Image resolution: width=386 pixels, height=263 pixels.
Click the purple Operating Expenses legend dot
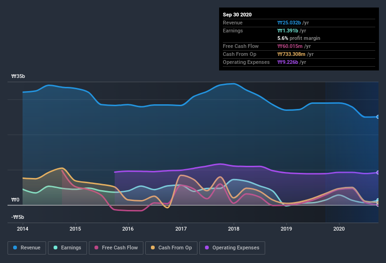207,248
